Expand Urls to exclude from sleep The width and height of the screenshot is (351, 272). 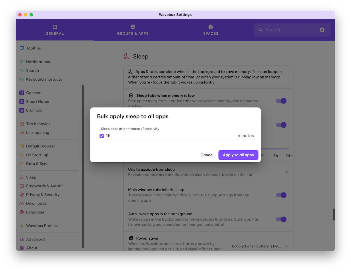[x=286, y=172]
